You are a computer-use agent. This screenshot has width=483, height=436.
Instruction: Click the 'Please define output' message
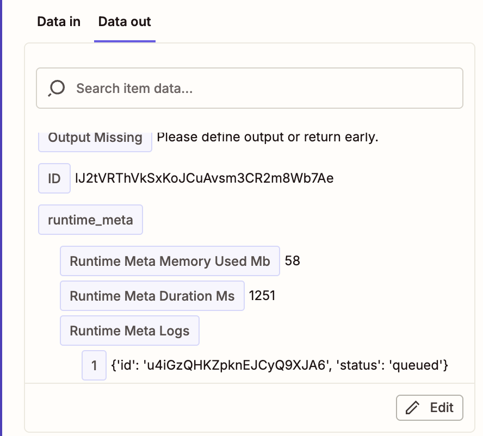tap(267, 137)
